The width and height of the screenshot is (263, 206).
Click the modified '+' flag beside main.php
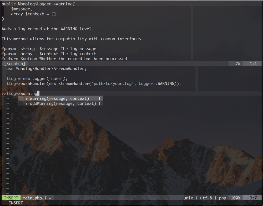point(50,198)
